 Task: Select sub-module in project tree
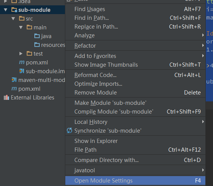pyautogui.click(x=32, y=10)
